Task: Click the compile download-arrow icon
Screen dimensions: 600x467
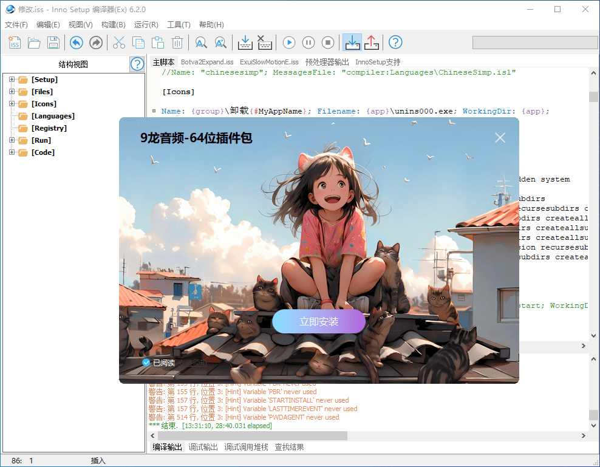Action: pyautogui.click(x=245, y=43)
